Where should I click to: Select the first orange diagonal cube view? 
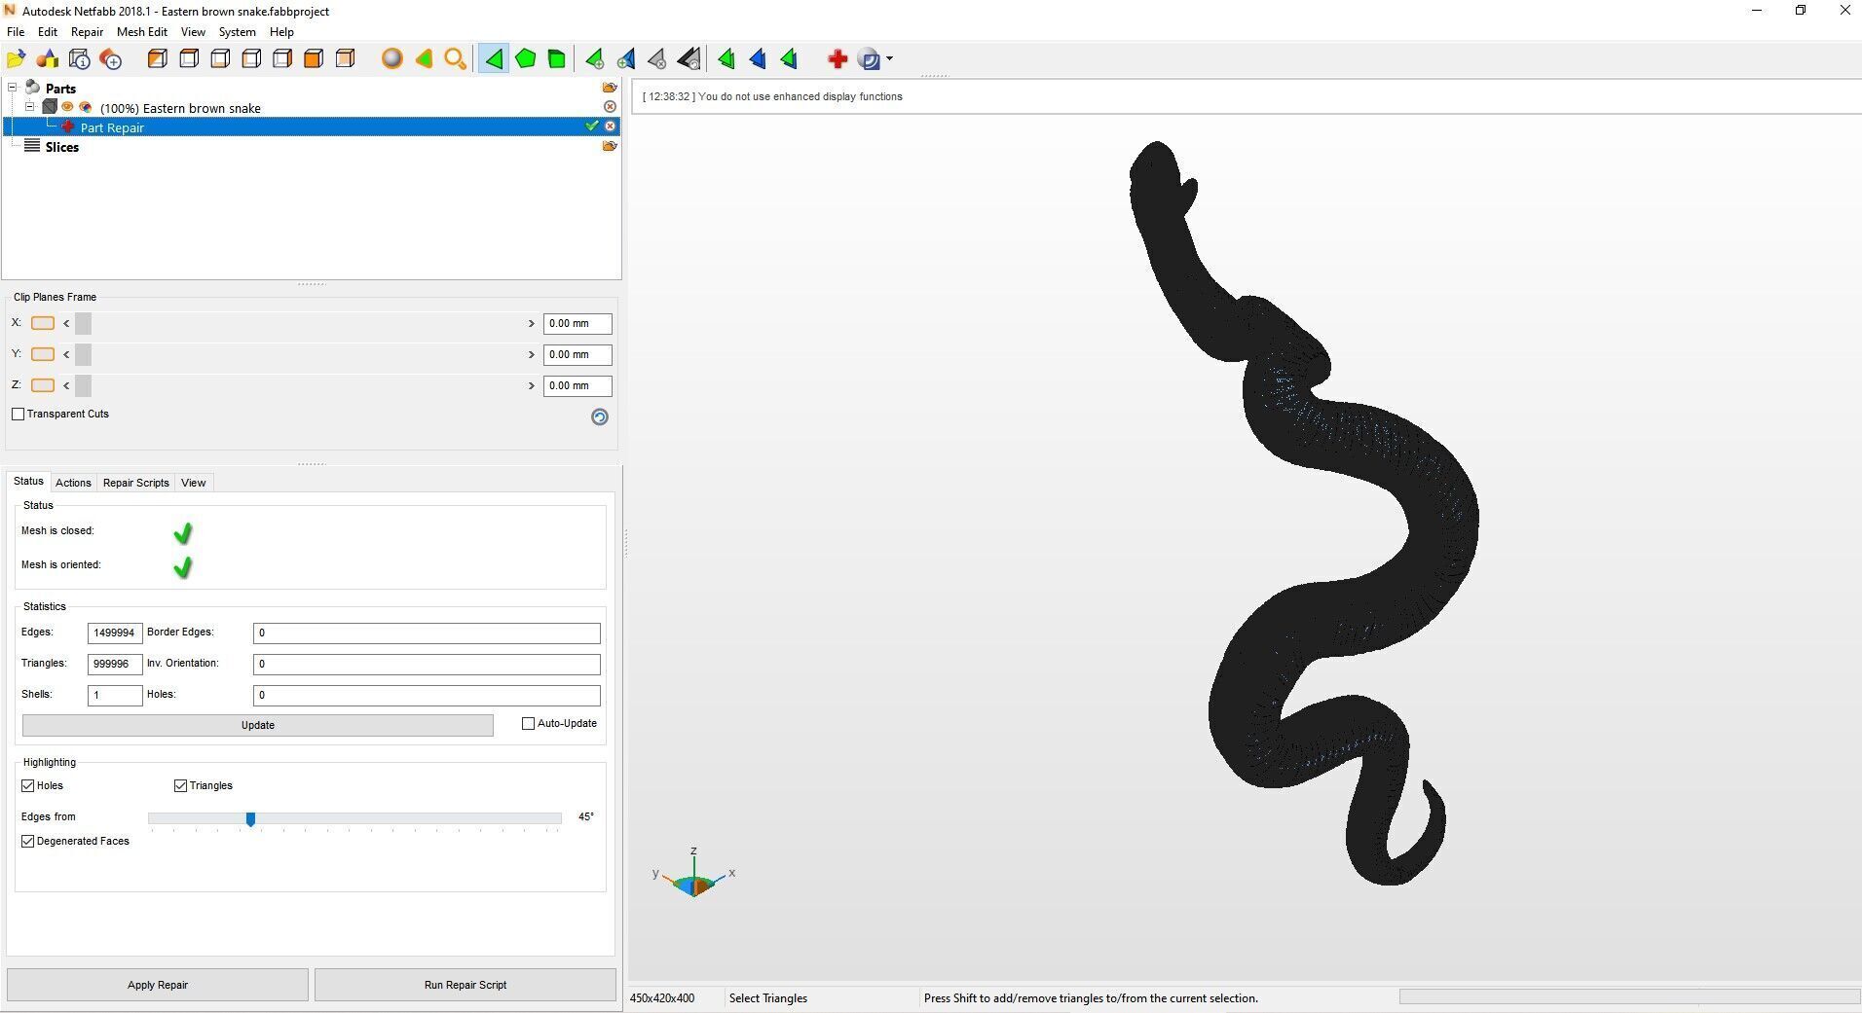tap(157, 59)
